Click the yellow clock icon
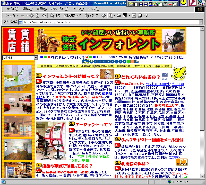Image resolution: width=206 pixels, height=185 pixels. tap(183, 3)
